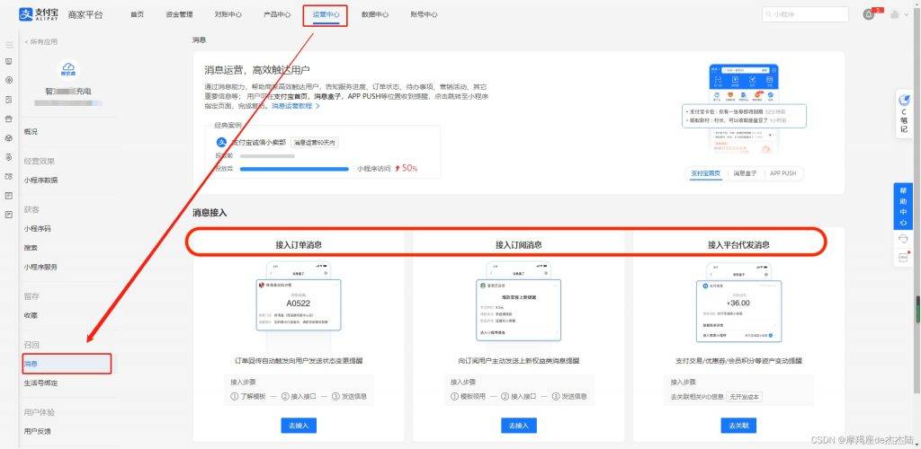This screenshot has width=921, height=449.
Task: Open the 账号中心 top menu
Action: [424, 14]
